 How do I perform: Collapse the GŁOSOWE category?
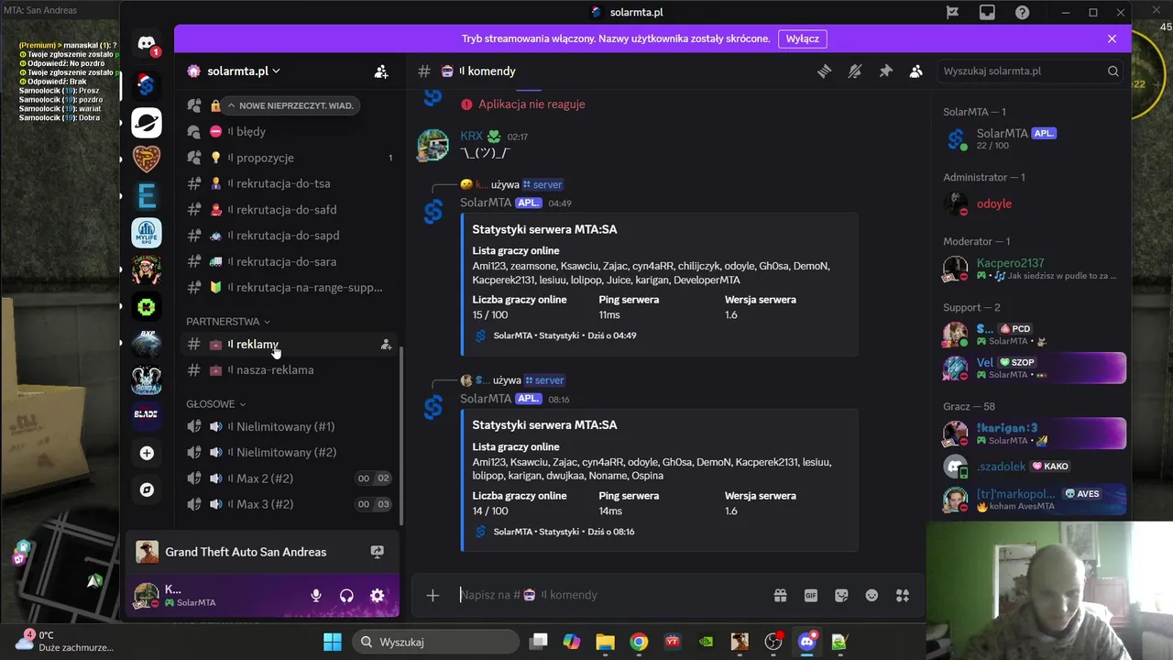point(216,404)
